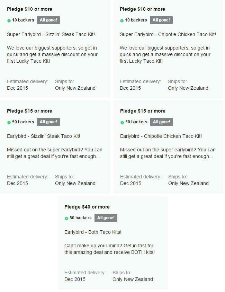Click green backer icon on $40 Both Kits tier
This screenshot has width=225, height=292.
point(66,218)
